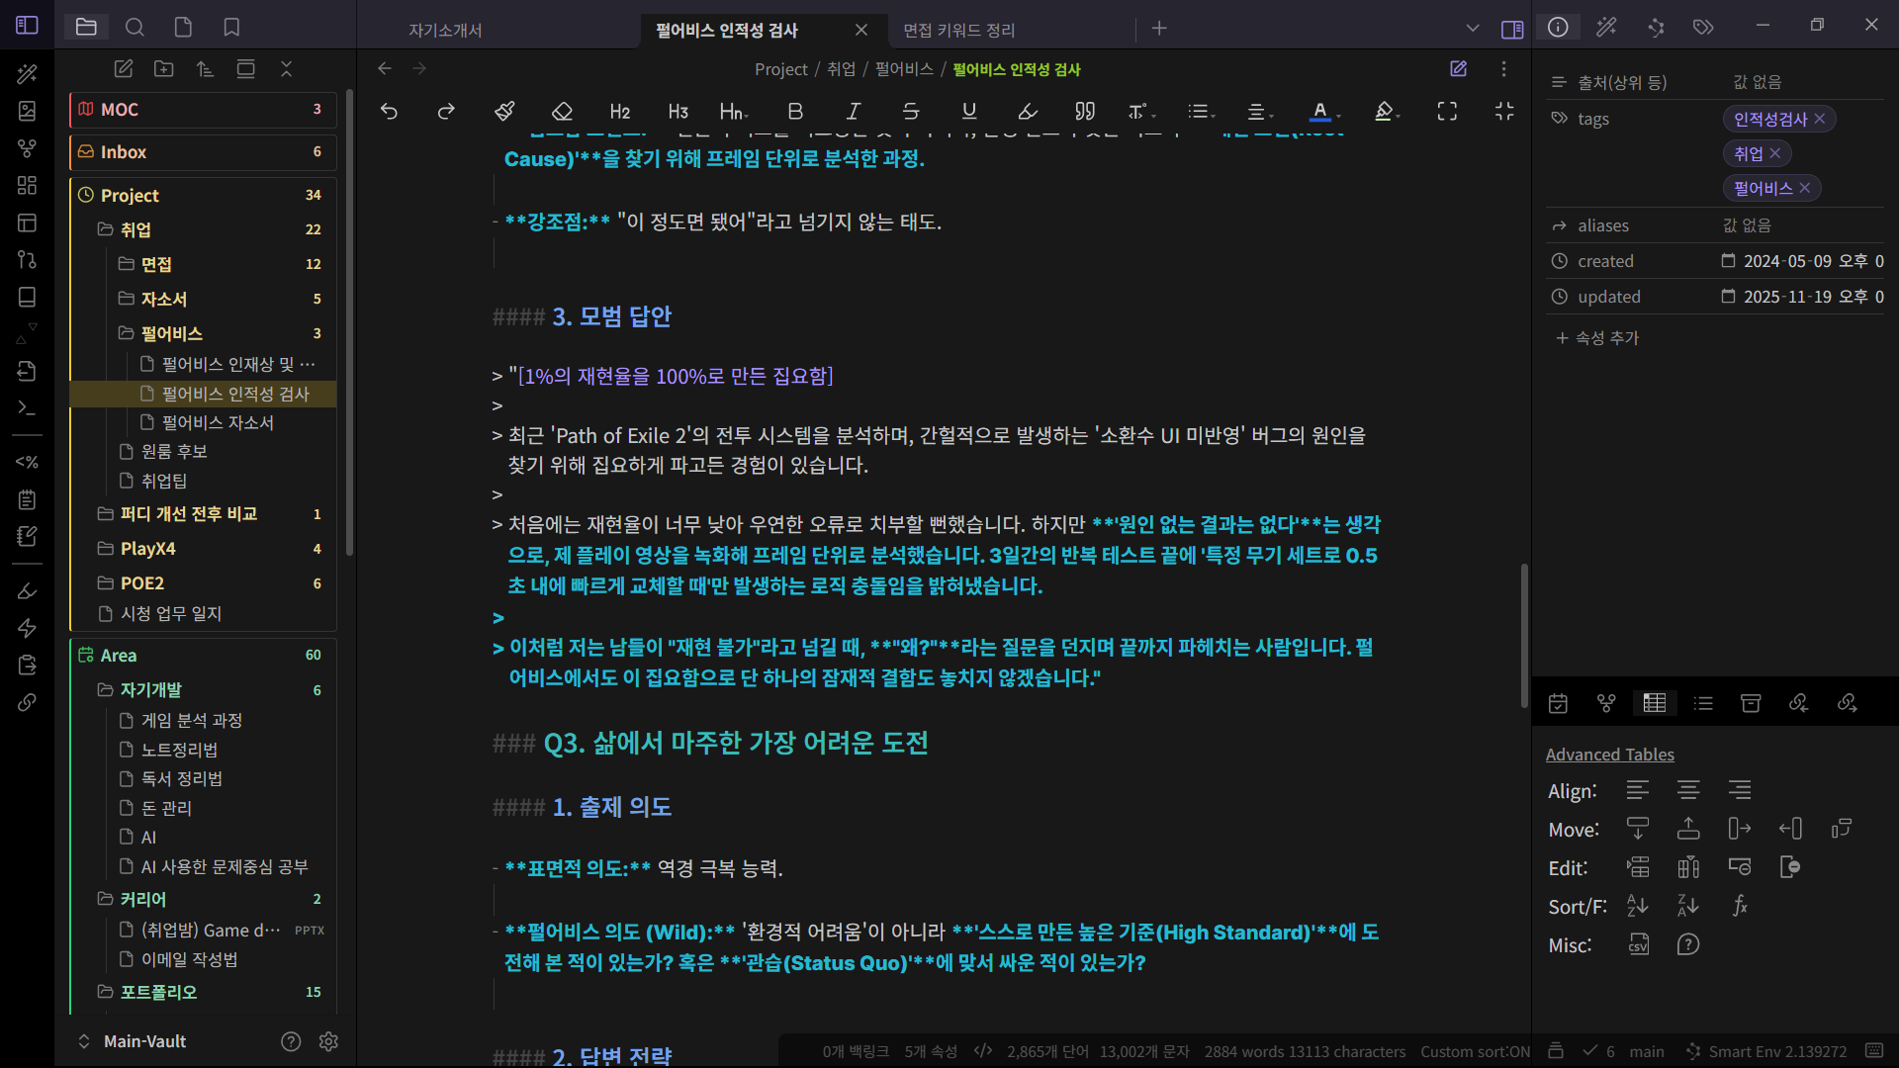Click 속성 추가 add property button
The width and height of the screenshot is (1899, 1068).
1597,338
